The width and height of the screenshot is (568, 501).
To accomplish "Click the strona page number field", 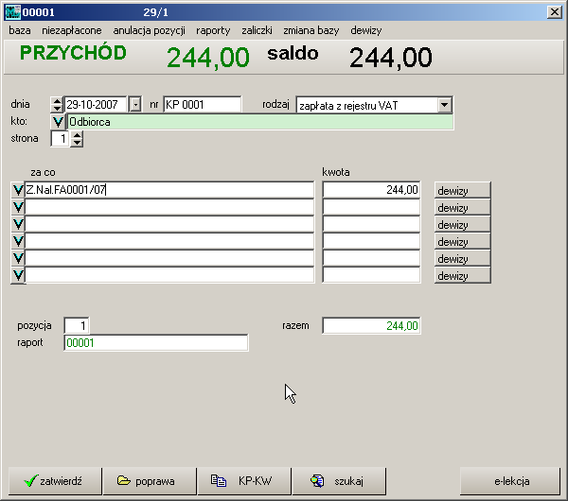I will (x=60, y=139).
